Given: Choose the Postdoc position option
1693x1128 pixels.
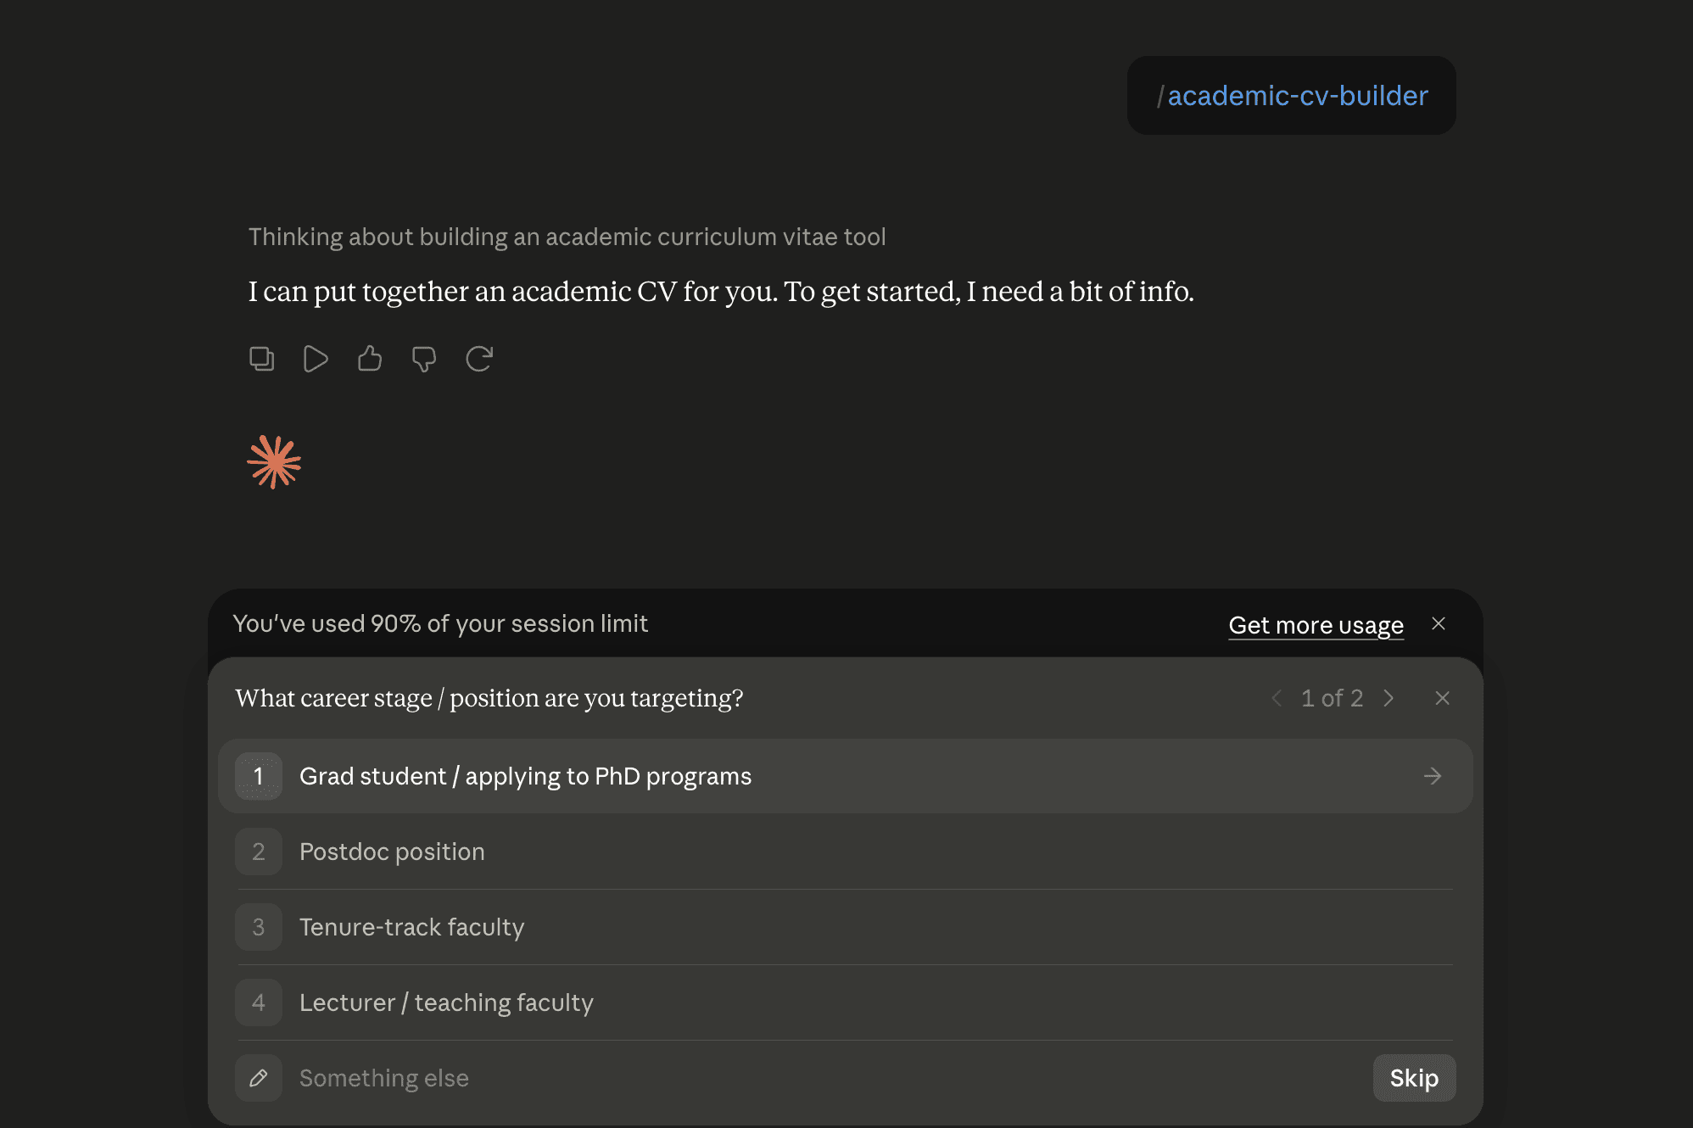Looking at the screenshot, I should point(846,852).
